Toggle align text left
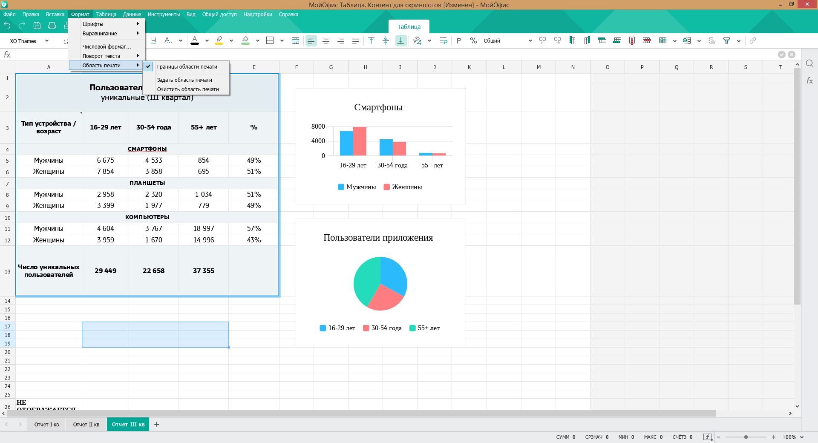 [311, 40]
